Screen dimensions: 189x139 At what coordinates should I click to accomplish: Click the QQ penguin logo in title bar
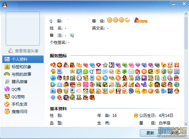click(5, 5)
